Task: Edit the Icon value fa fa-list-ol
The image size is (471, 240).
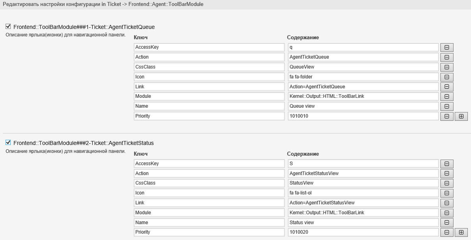Action: click(363, 193)
